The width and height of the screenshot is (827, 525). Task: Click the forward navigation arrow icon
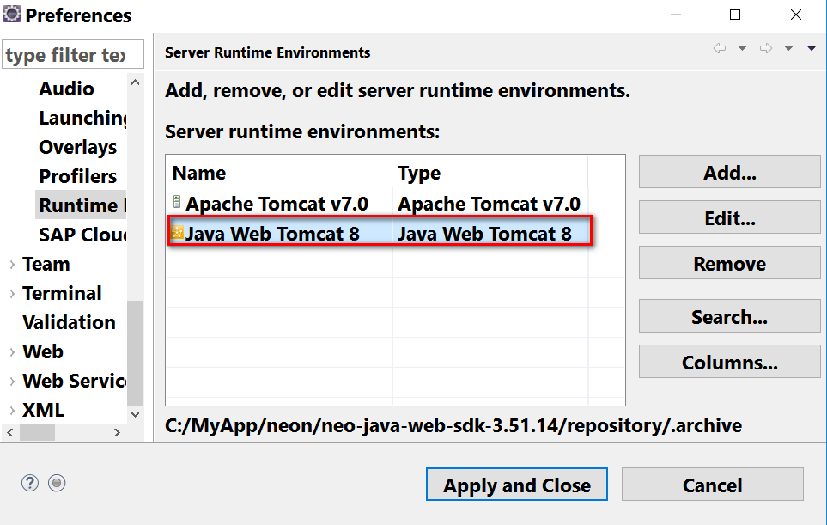pyautogui.click(x=765, y=49)
